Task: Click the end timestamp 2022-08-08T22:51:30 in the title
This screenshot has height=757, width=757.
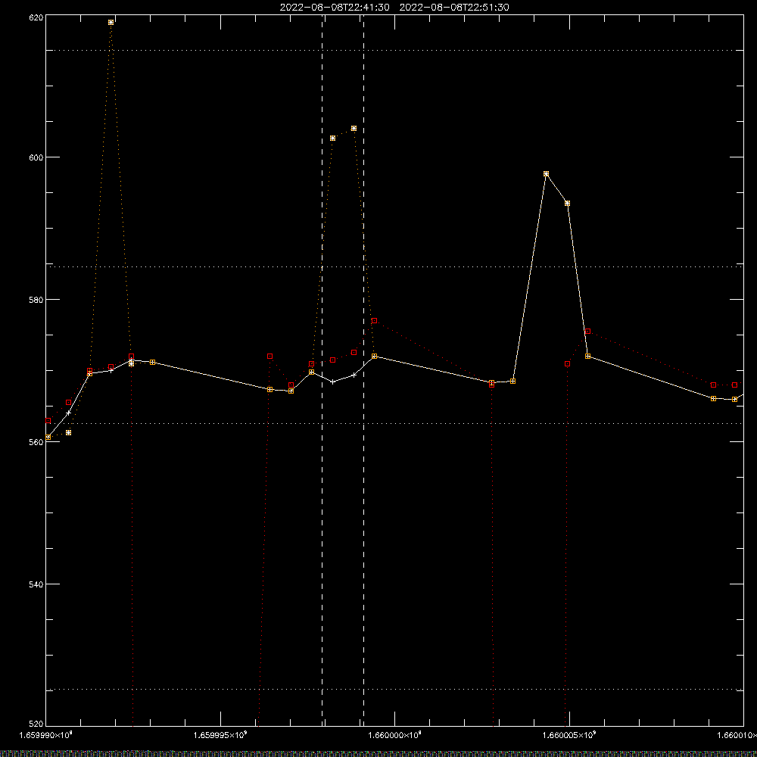Action: click(454, 8)
